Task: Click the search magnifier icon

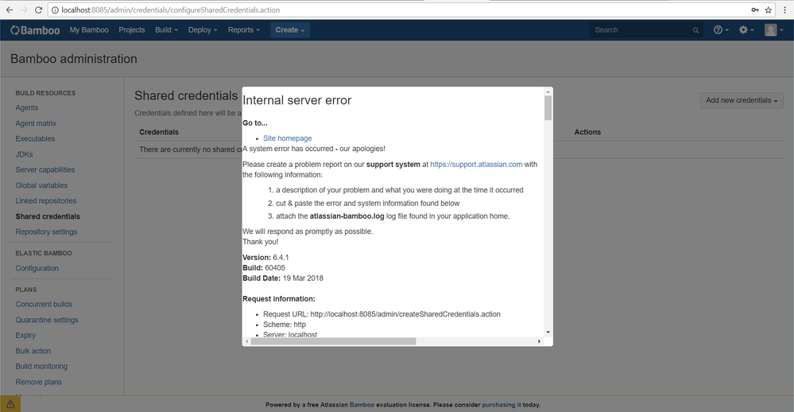Action: pyautogui.click(x=695, y=30)
